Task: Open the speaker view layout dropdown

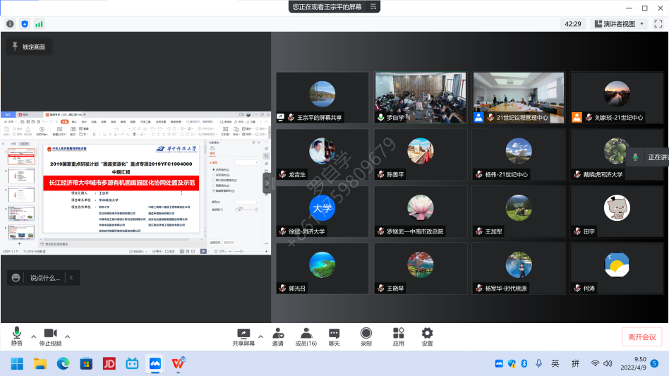Action: [x=620, y=23]
